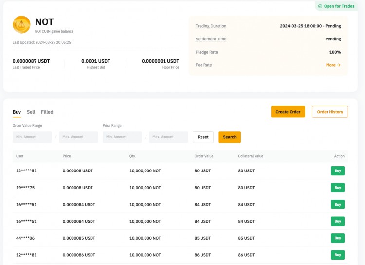Click the Create Order button
Image resolution: width=365 pixels, height=265 pixels.
288,112
